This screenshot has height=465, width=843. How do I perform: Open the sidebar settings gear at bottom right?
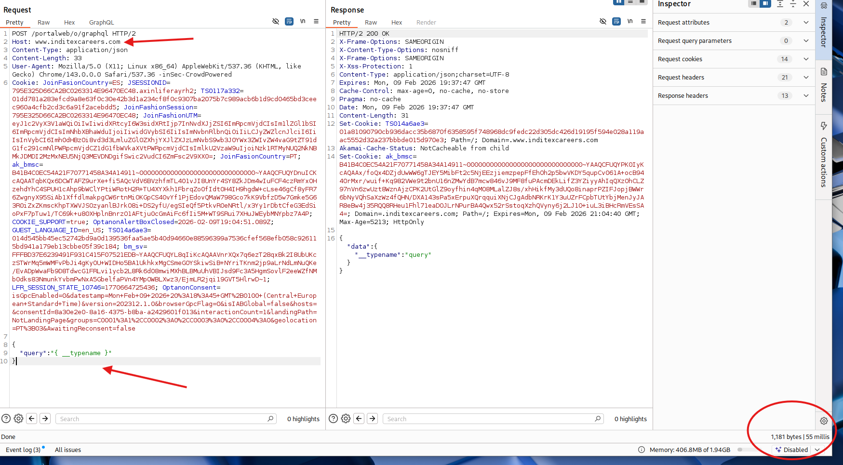pos(824,421)
